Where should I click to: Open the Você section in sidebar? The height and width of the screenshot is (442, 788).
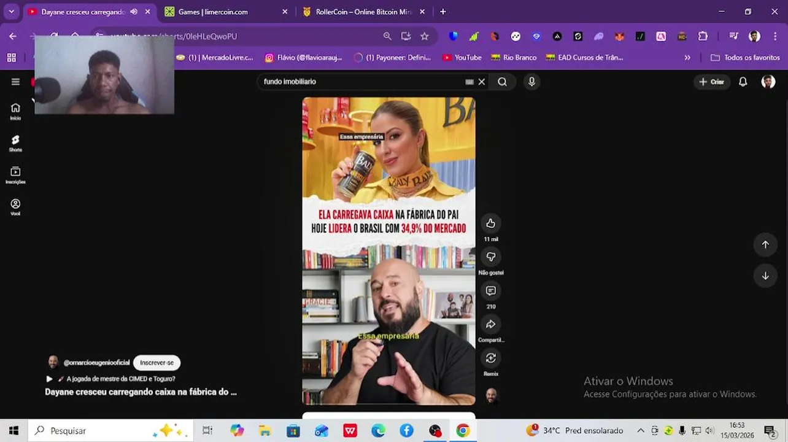(15, 207)
